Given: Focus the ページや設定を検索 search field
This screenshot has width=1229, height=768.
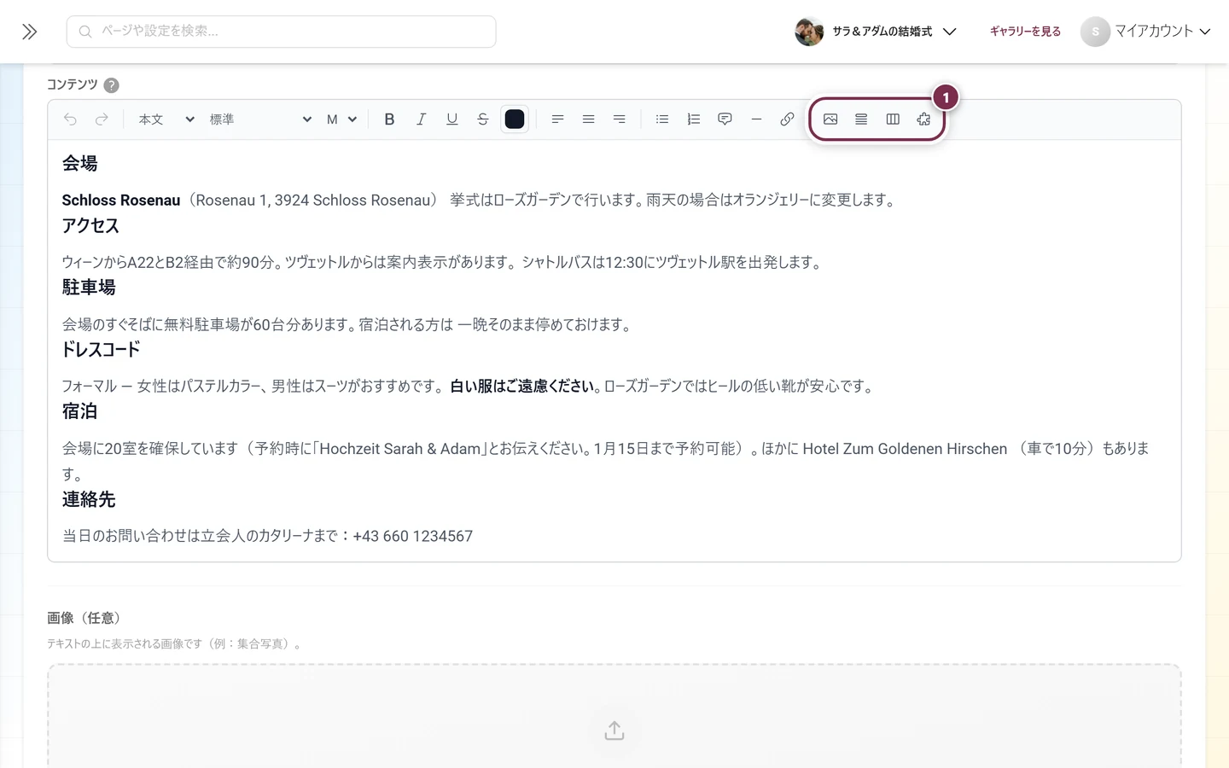Looking at the screenshot, I should 281,32.
